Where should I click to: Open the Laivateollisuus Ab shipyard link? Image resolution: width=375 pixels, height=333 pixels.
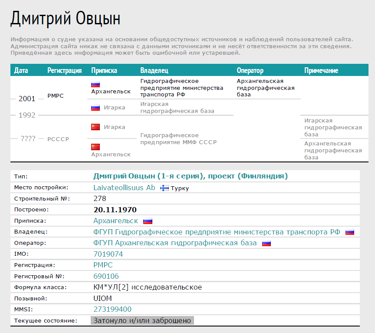click(124, 188)
